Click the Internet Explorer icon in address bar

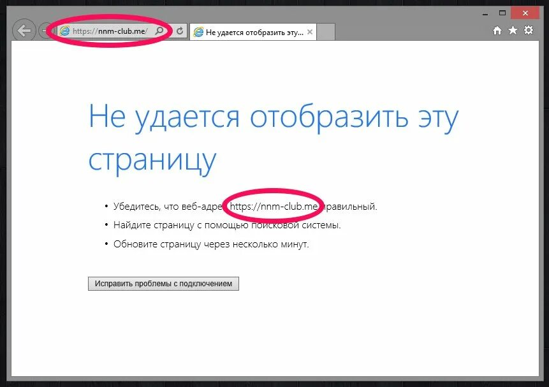[64, 31]
